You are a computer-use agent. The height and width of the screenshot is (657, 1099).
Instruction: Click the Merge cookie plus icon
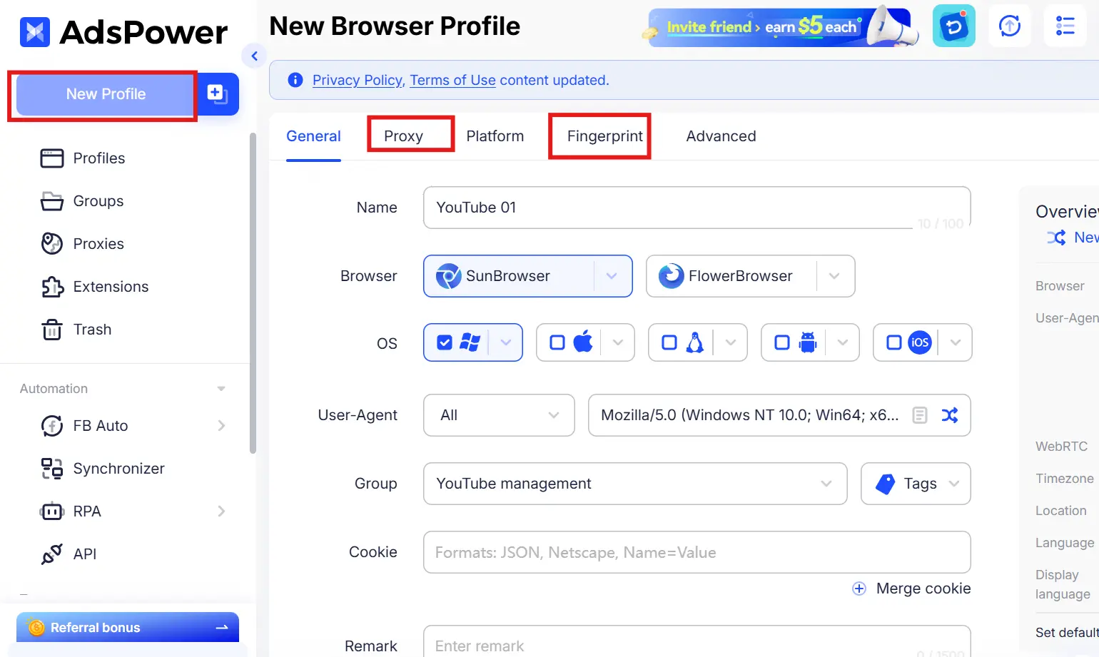pyautogui.click(x=859, y=589)
